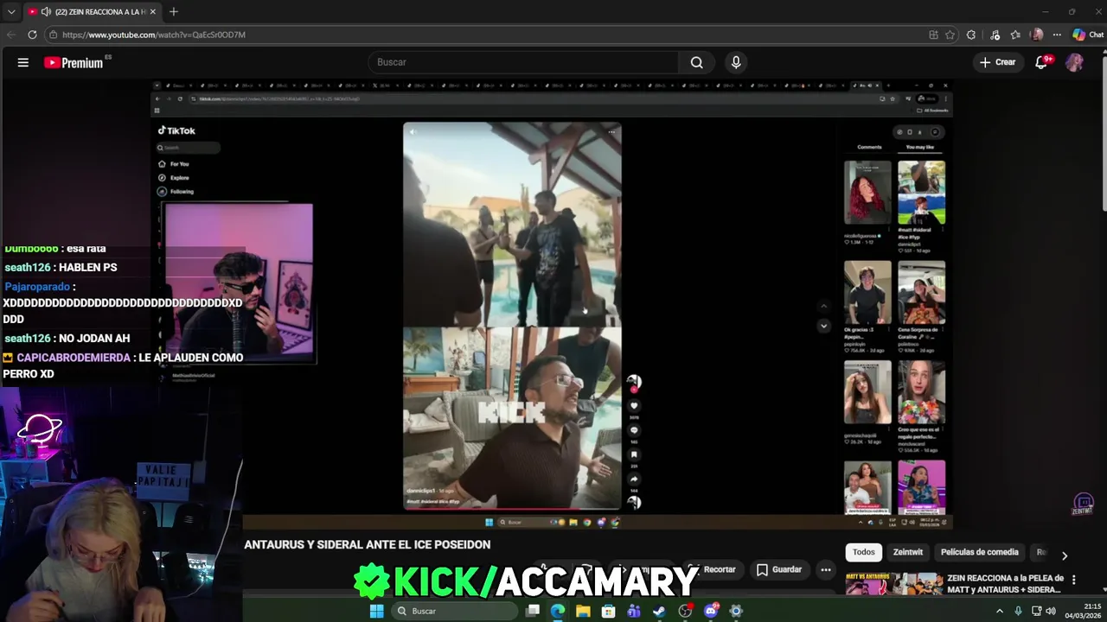The image size is (1107, 622).
Task: Show hidden system tray icons
Action: point(1000,611)
